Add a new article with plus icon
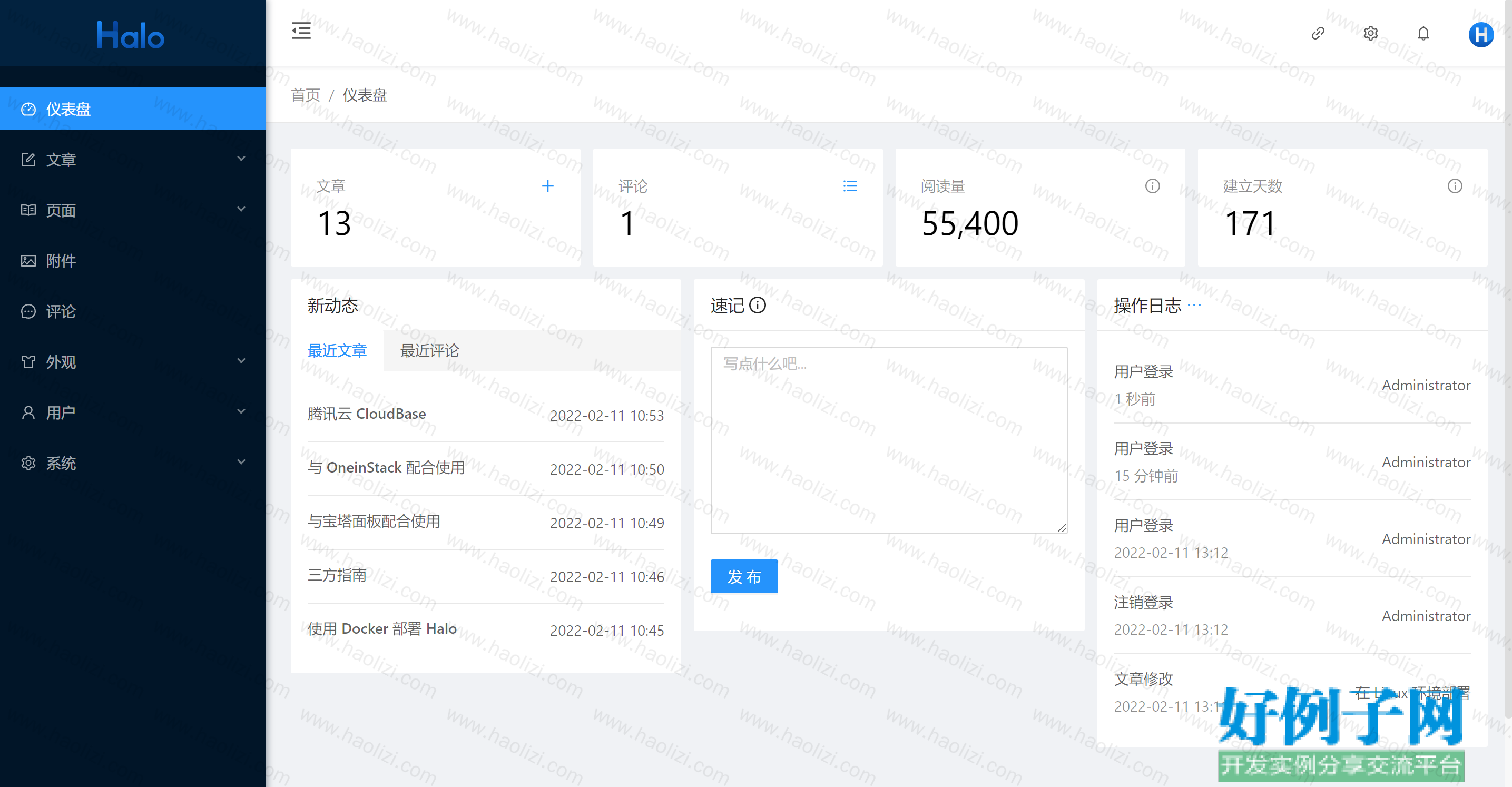Viewport: 1512px width, 787px height. point(547,186)
